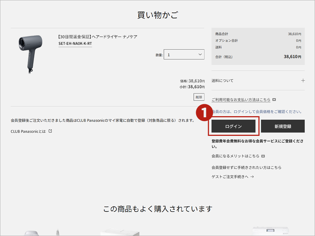Viewport: 315px width, 236px height.
Task: Click the arrow icon after ゲストご注文手続きへ
Action: pos(252,177)
